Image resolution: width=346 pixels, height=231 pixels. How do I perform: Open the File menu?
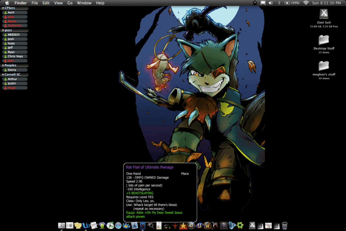35,3
